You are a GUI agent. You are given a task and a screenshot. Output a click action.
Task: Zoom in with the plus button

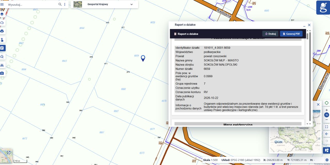327,110
